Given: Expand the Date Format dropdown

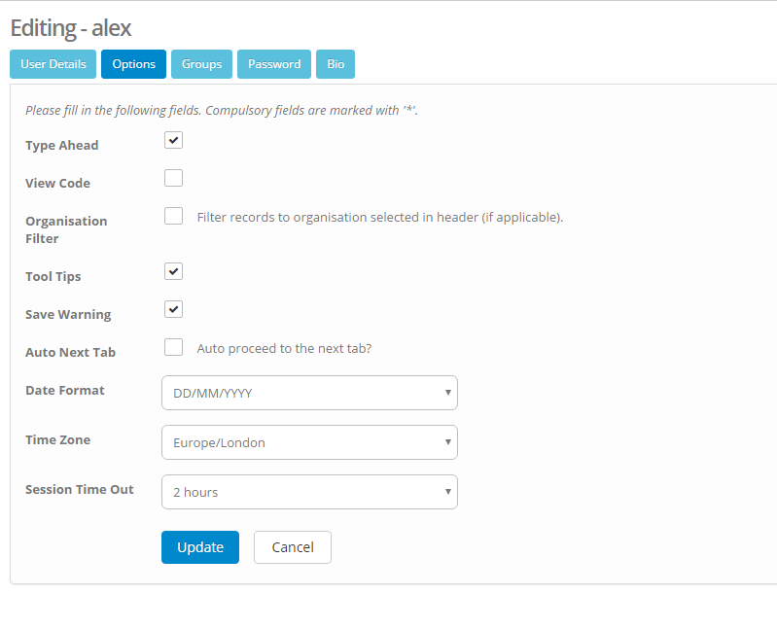Looking at the screenshot, I should point(309,393).
